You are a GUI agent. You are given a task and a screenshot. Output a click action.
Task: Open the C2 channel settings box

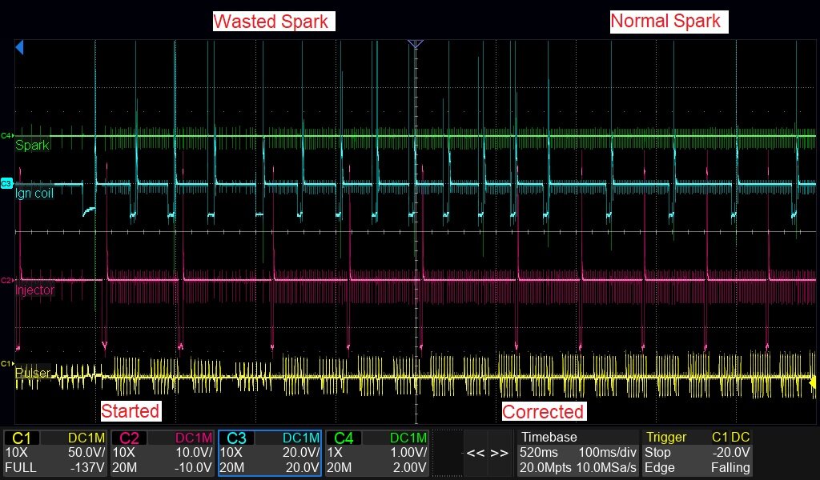[x=163, y=453]
